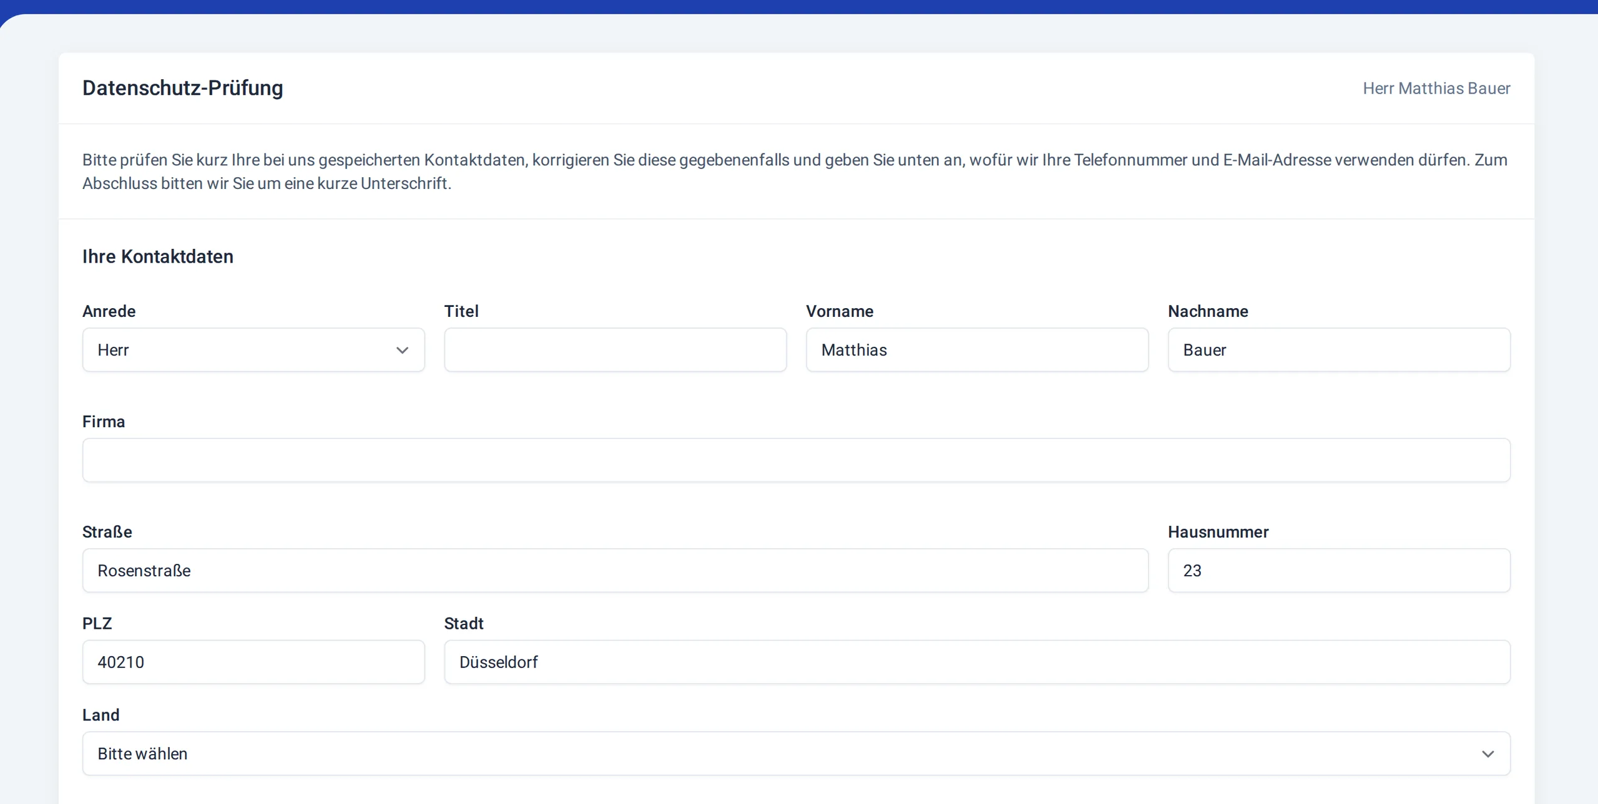Click the Firma field label
Screen dimensions: 1598x804
[x=104, y=422]
